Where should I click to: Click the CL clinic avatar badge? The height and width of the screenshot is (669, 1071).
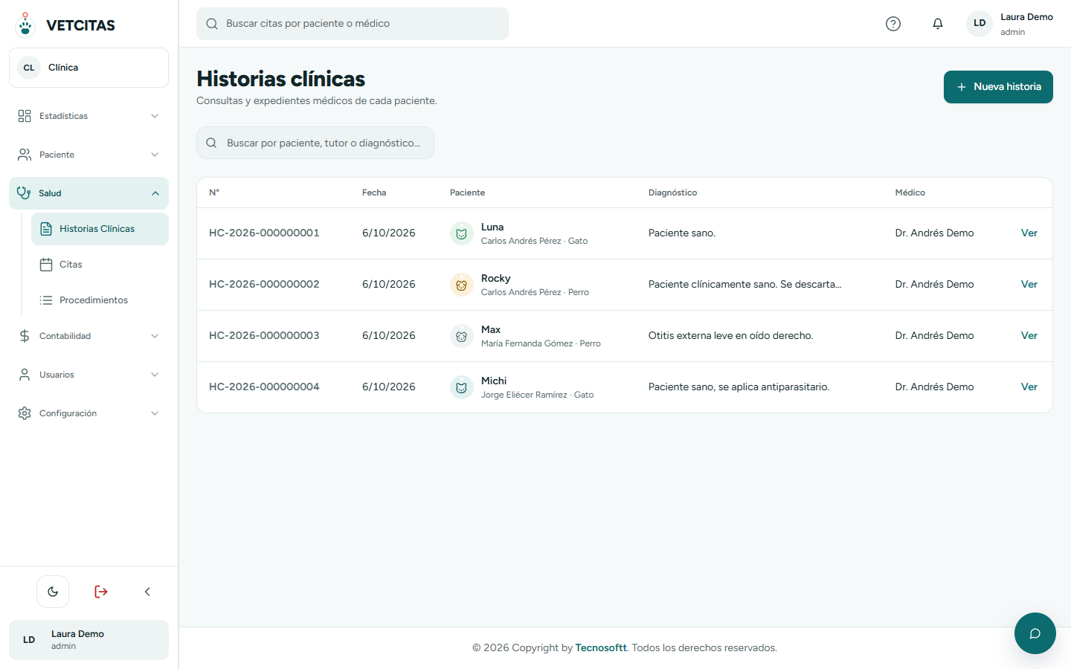click(29, 68)
